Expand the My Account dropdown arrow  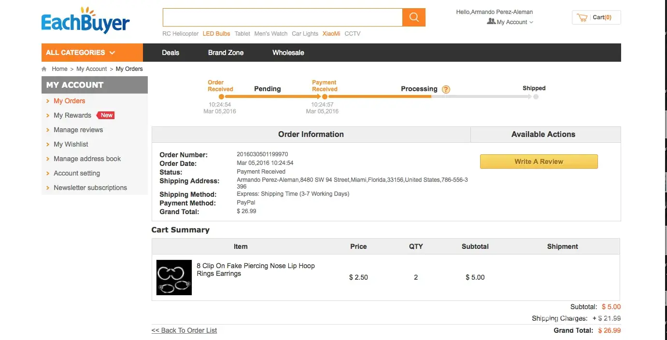pos(531,22)
